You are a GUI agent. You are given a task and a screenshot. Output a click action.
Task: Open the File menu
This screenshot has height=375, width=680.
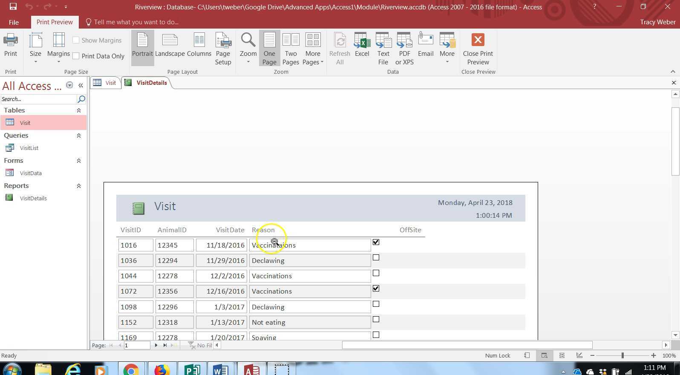(x=14, y=22)
